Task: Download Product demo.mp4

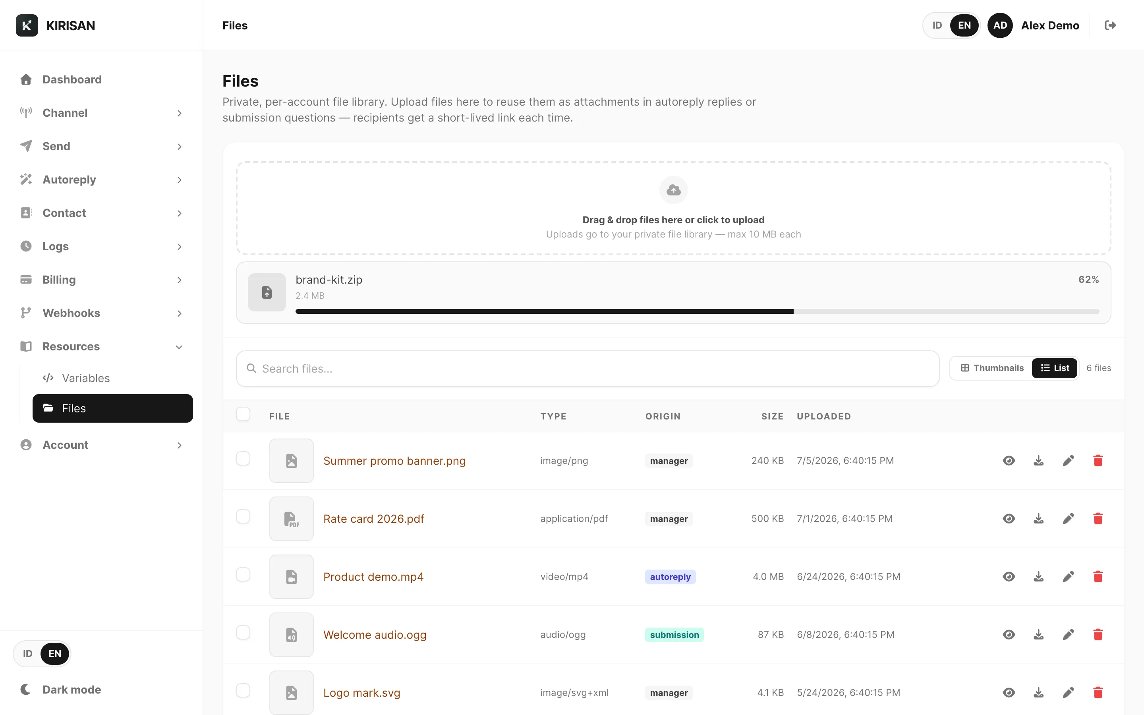Action: (x=1039, y=576)
